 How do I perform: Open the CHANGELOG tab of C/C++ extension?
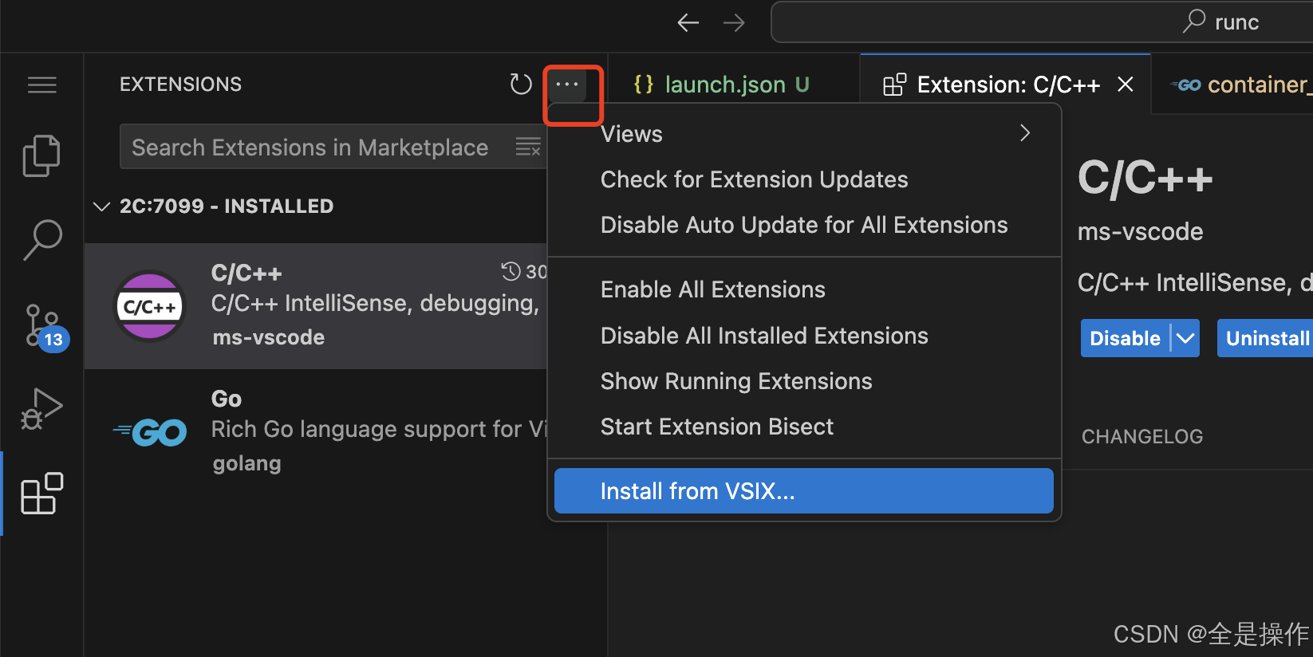point(1142,436)
